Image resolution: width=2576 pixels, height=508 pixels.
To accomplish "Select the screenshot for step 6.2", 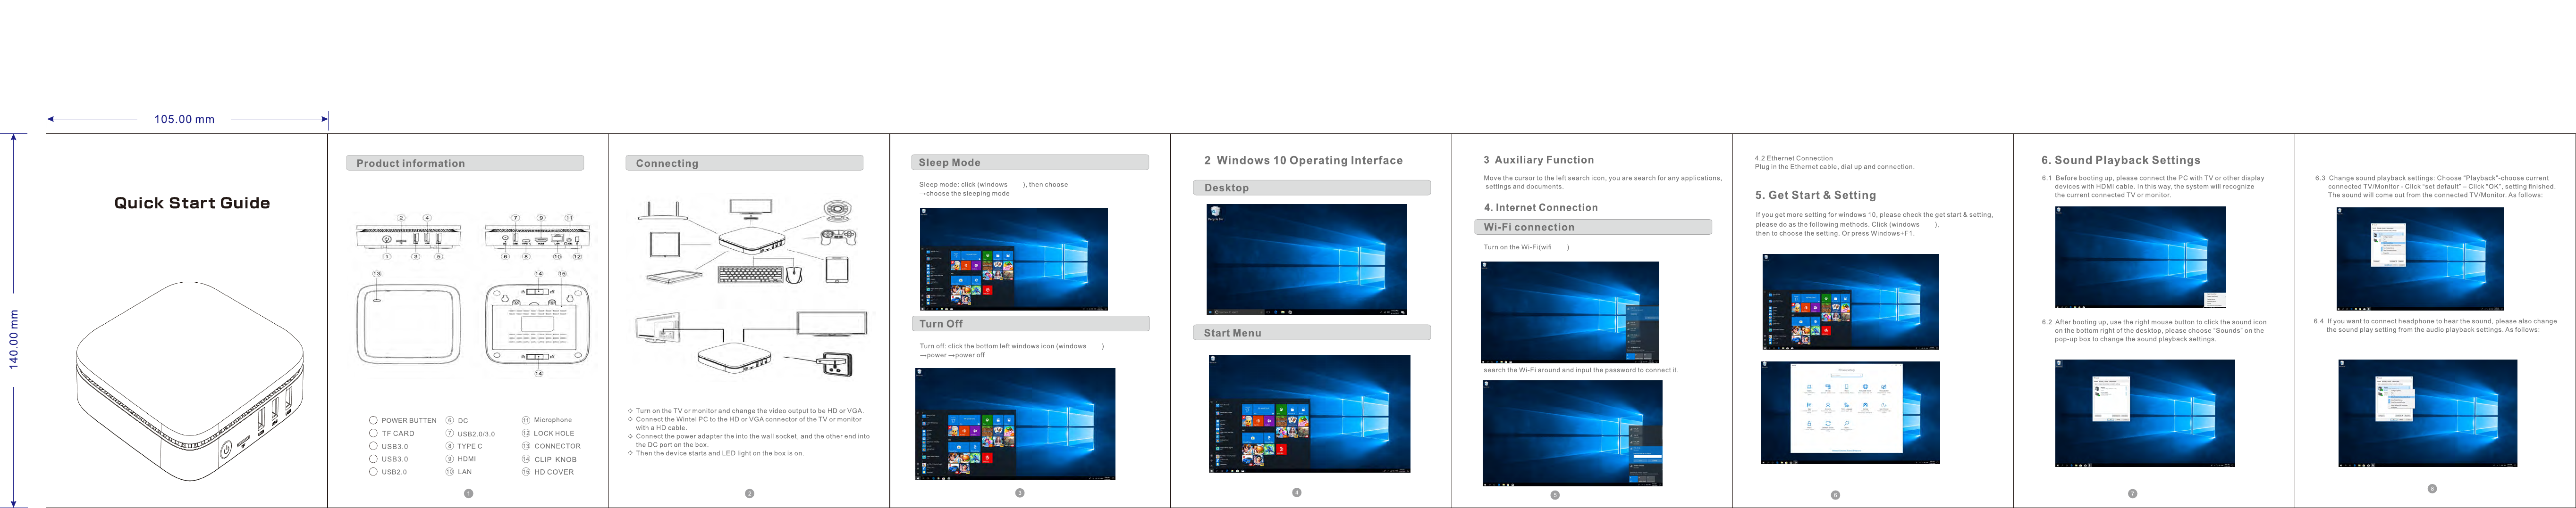I will point(2145,413).
